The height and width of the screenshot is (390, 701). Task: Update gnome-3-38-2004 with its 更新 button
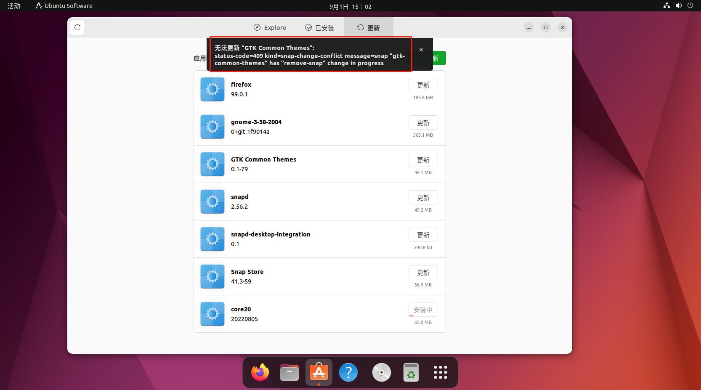pos(423,123)
